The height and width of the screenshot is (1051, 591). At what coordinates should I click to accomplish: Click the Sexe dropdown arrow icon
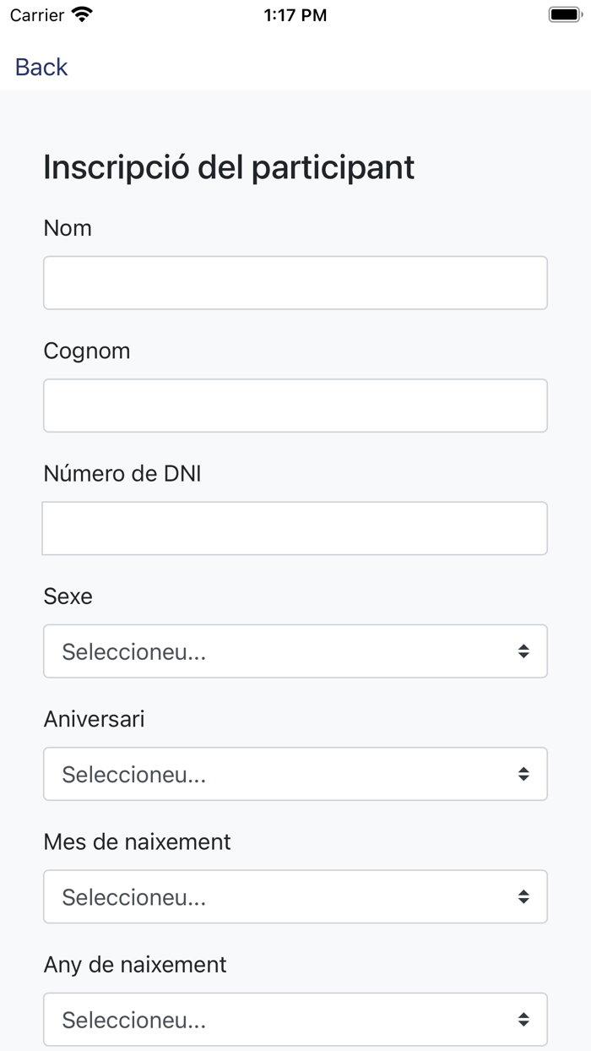point(523,651)
